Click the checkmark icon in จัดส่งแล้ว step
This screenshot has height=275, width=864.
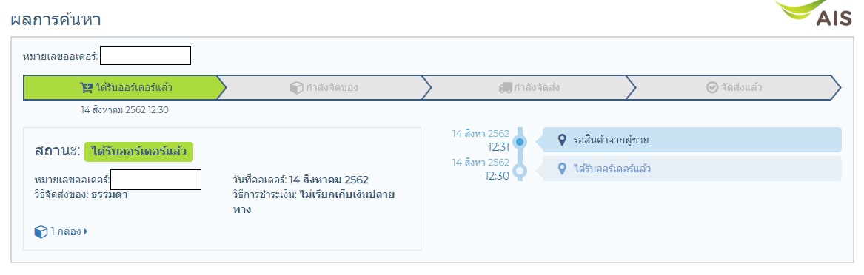(712, 87)
